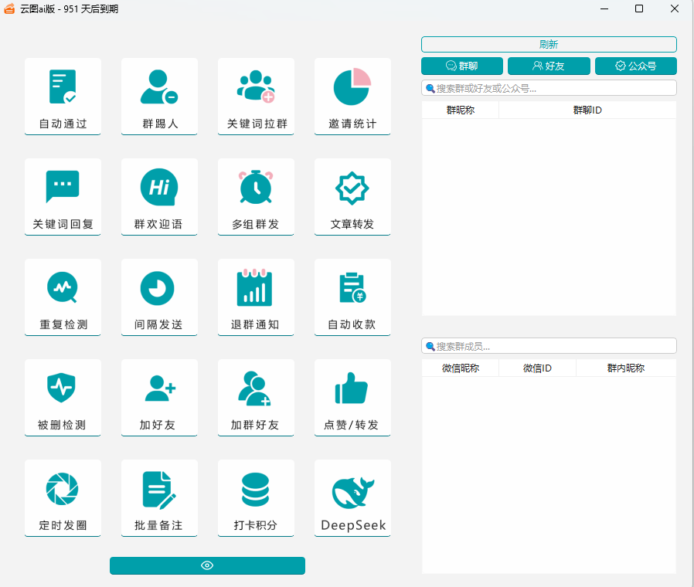This screenshot has height=587, width=694.
Task: Switch to the 群聊 tab
Action: tap(462, 66)
